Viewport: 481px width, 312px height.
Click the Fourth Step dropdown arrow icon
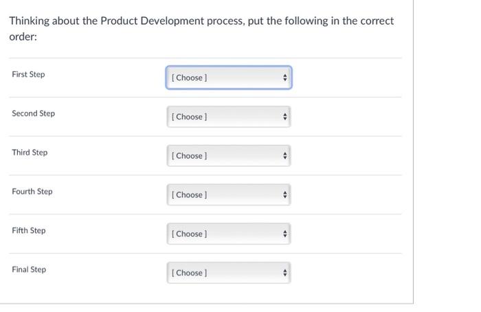coord(285,195)
